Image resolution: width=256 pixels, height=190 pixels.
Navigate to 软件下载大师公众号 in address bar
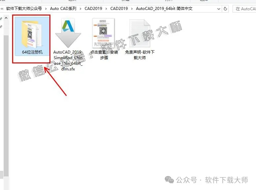(x=24, y=9)
